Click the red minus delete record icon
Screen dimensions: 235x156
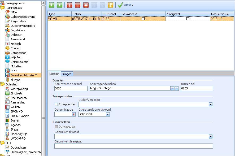pyautogui.click(x=78, y=5)
